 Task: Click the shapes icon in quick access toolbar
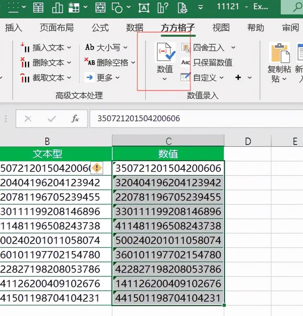pyautogui.click(x=117, y=8)
